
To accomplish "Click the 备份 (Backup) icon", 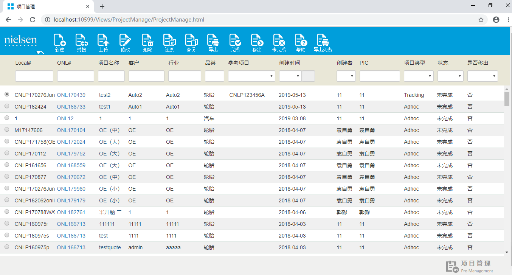I will click(x=191, y=43).
